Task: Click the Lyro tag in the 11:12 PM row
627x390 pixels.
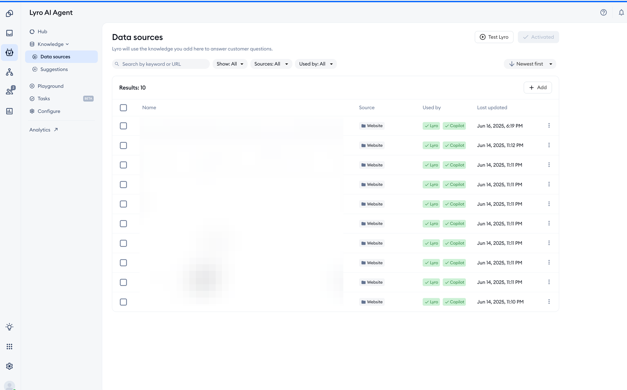Action: (x=431, y=145)
